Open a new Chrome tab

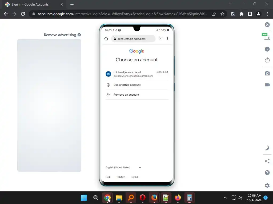click(72, 5)
